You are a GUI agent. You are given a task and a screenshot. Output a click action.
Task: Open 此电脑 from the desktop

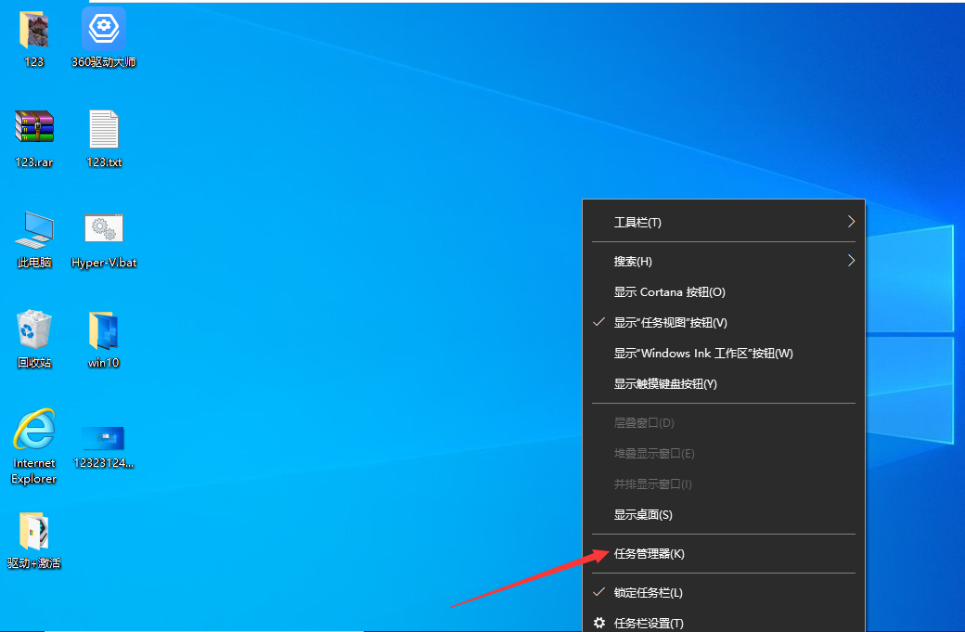tap(34, 228)
